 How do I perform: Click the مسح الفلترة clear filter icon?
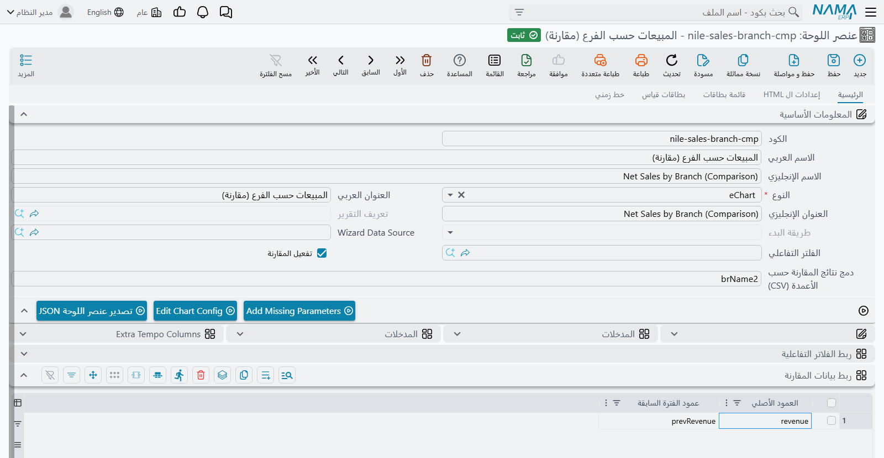click(276, 60)
